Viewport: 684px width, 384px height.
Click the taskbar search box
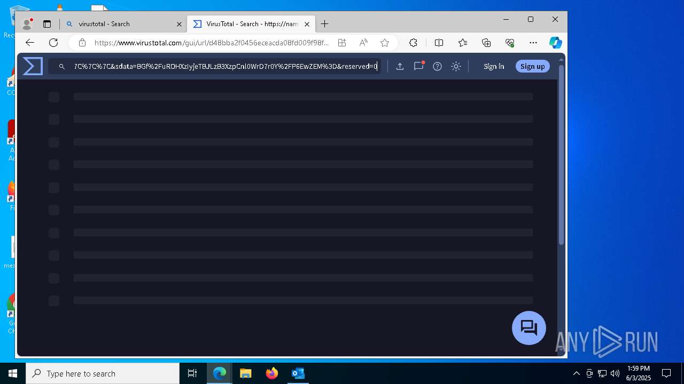tap(103, 373)
